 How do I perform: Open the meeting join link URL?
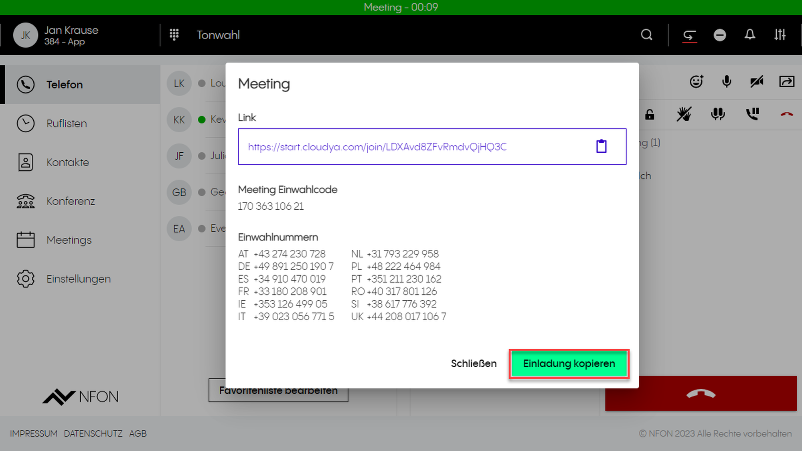click(x=377, y=147)
